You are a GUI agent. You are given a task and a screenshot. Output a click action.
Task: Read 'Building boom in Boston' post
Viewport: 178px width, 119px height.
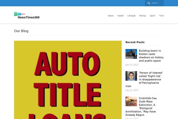click(x=151, y=56)
